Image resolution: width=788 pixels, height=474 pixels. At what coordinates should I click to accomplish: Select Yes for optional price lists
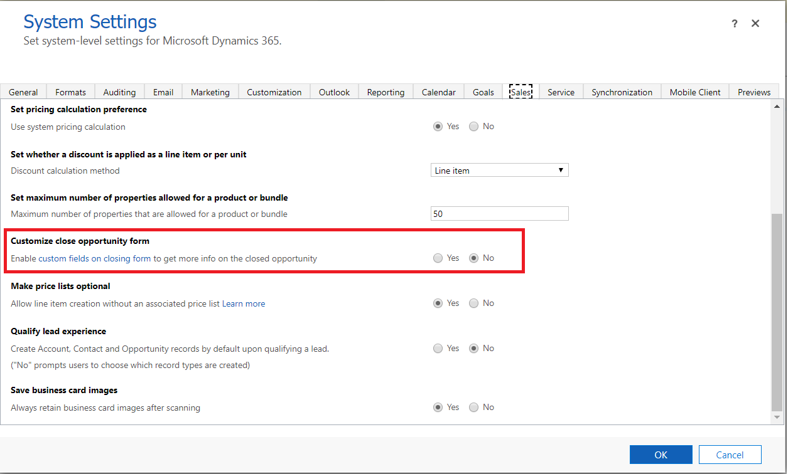coord(438,303)
